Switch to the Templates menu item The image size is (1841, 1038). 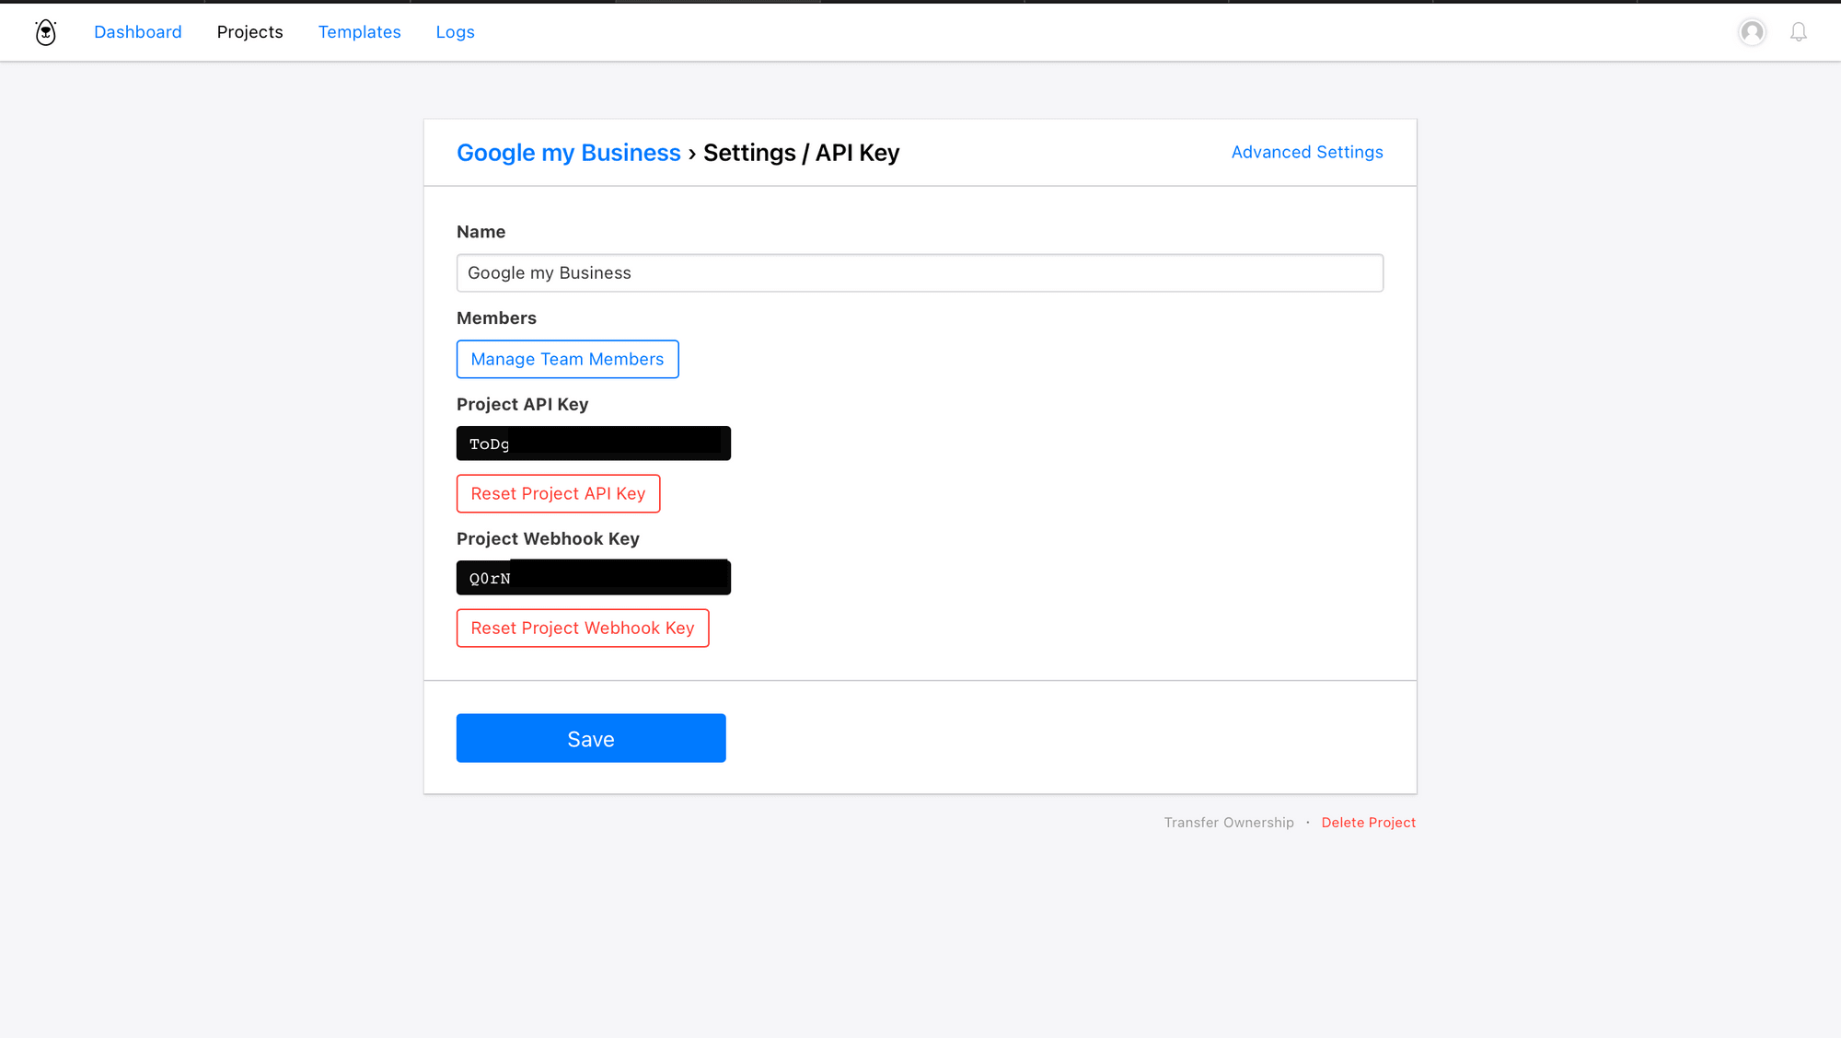(x=360, y=32)
